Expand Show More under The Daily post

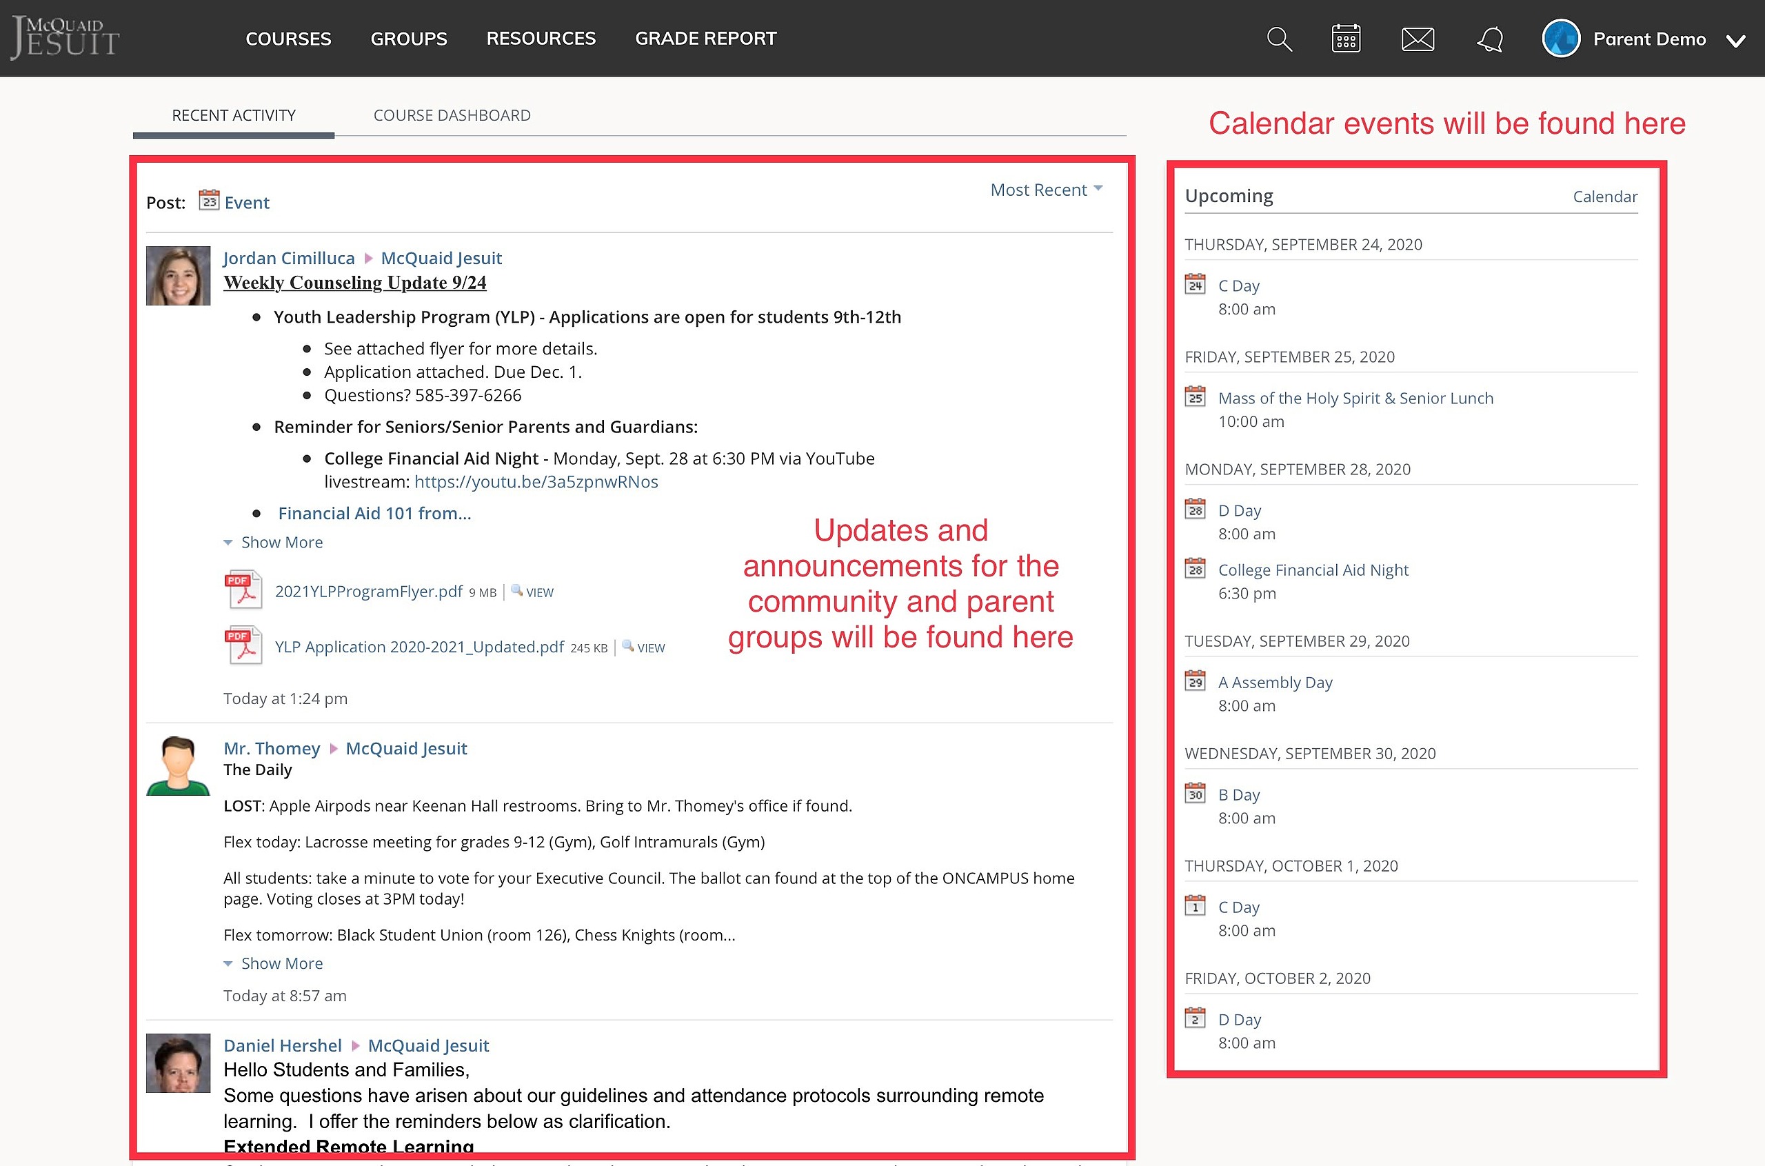(274, 963)
